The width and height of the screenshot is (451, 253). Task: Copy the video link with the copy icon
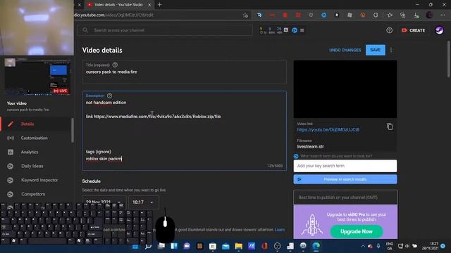(390, 126)
